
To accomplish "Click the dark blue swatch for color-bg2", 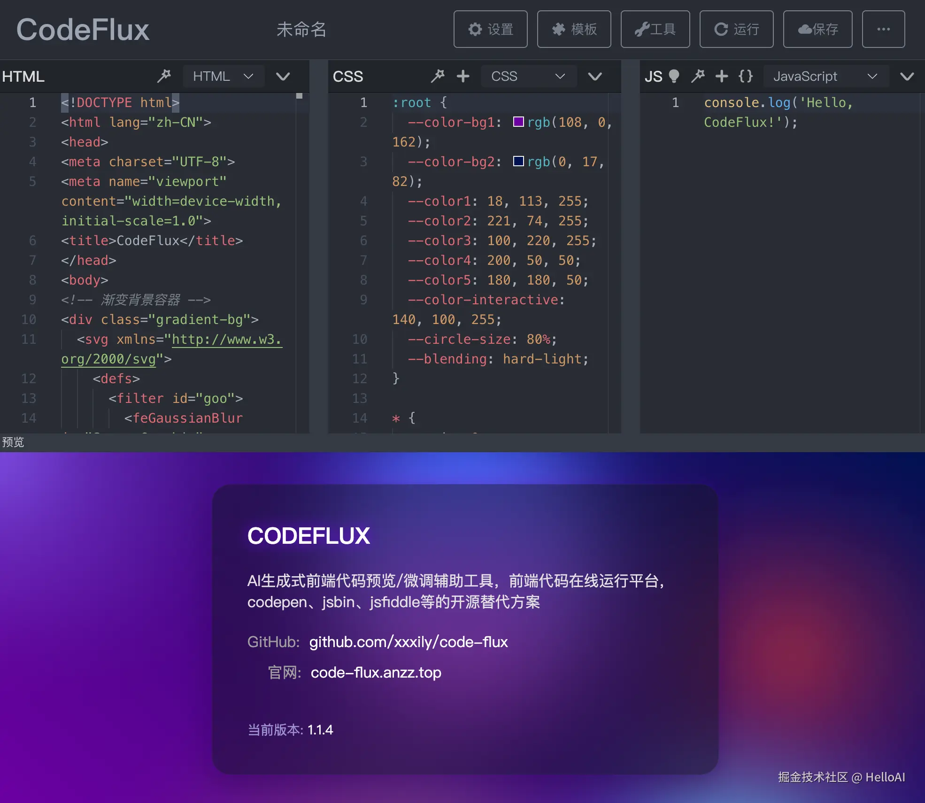I will [x=518, y=161].
